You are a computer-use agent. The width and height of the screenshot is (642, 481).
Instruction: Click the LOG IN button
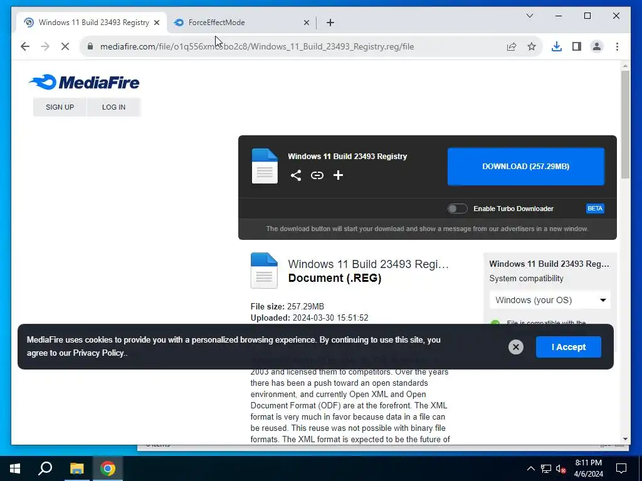(113, 107)
